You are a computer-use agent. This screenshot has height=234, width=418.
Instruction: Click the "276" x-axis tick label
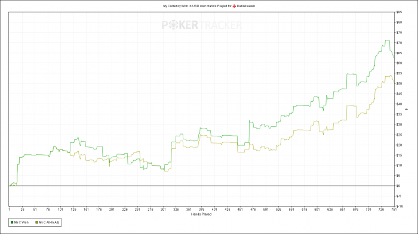point(150,210)
